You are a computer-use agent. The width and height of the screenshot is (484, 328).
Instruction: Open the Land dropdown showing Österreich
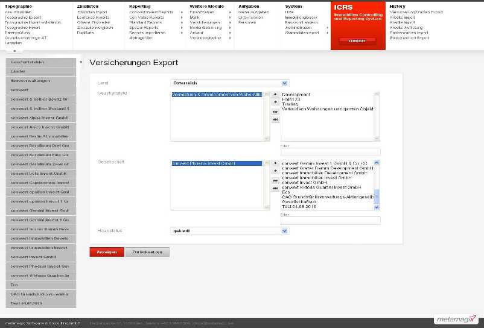pos(230,83)
